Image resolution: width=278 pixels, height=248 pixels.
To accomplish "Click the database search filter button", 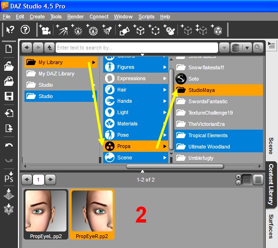I will pos(236,48).
